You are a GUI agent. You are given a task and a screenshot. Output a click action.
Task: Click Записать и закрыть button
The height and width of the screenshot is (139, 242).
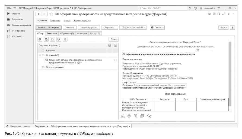point(49,27)
